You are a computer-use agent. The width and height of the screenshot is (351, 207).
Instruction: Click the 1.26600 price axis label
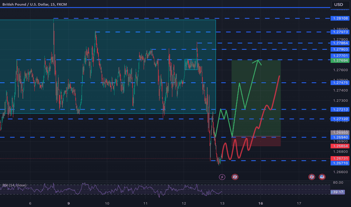(340, 172)
